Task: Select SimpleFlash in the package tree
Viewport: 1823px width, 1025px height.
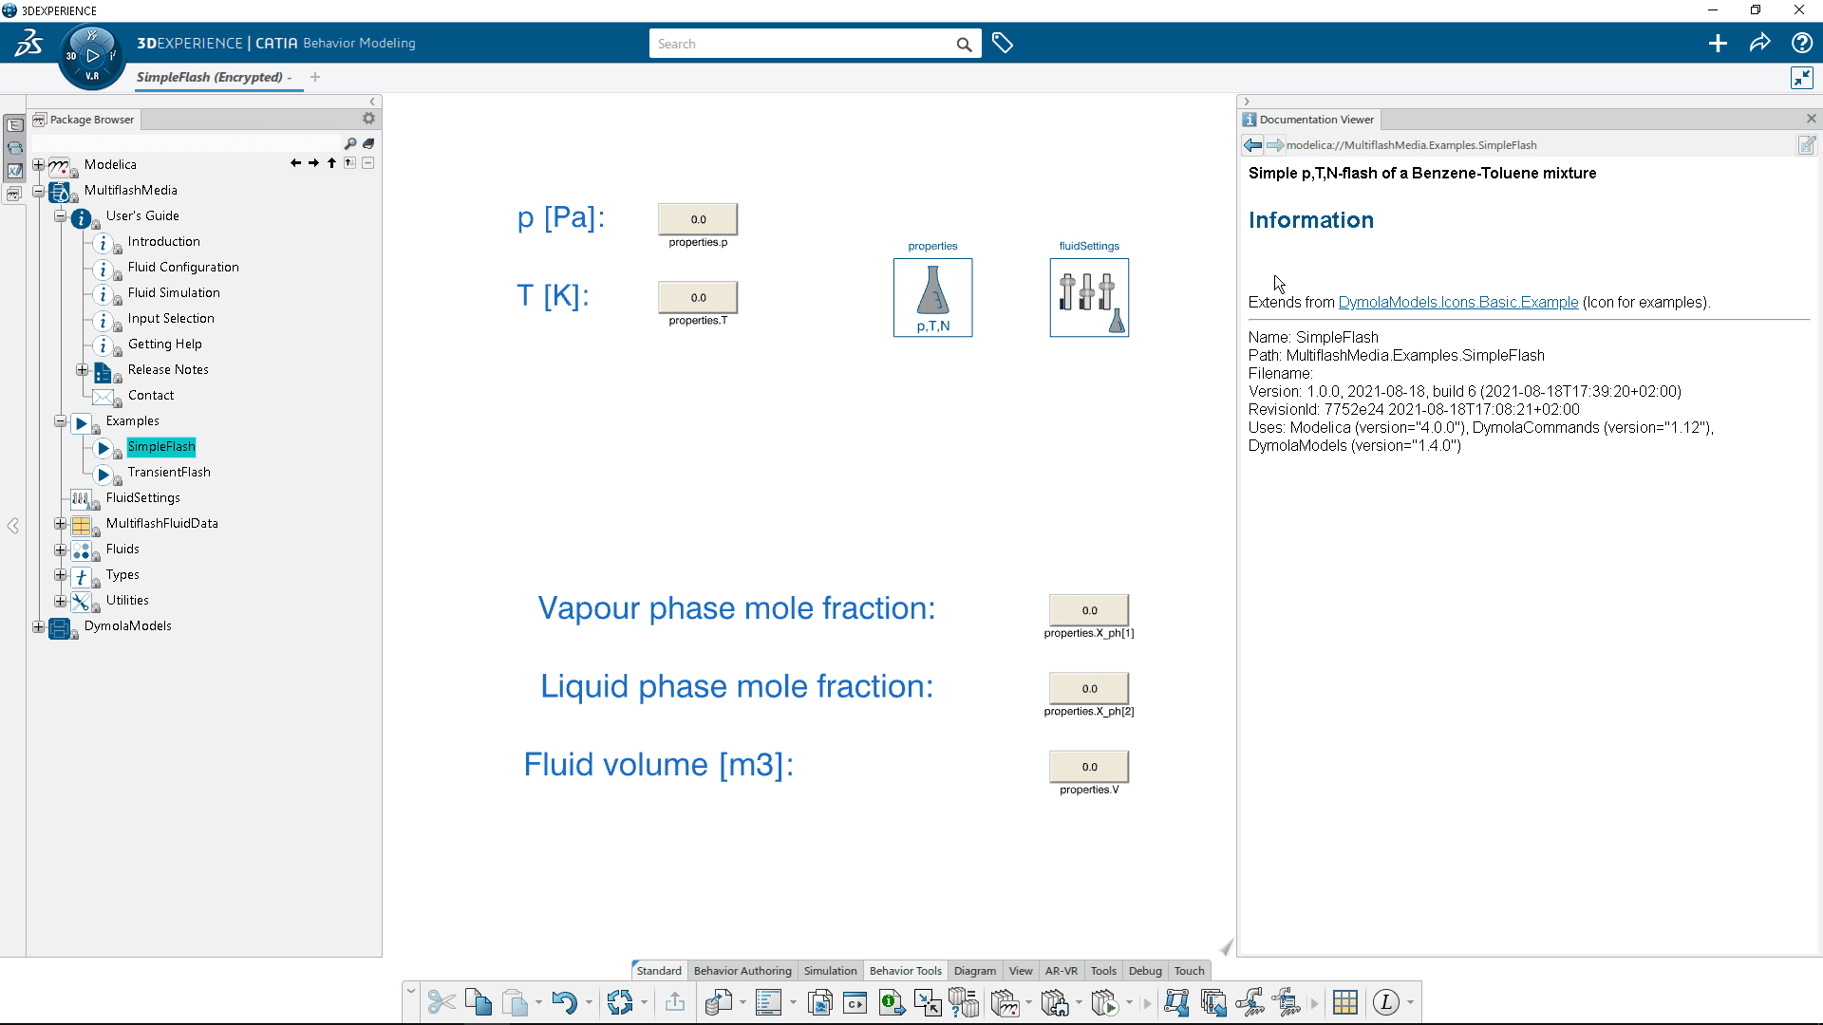Action: point(160,445)
